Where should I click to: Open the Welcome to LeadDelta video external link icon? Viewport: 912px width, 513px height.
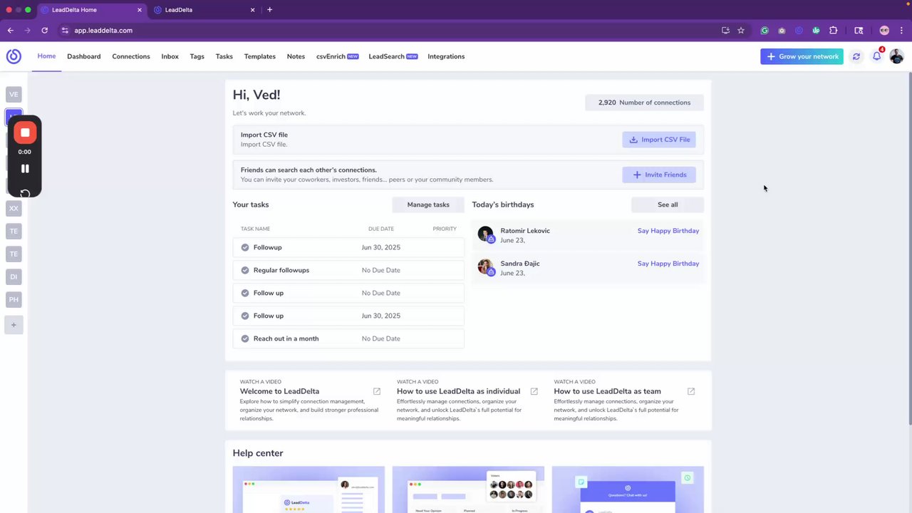(x=377, y=391)
